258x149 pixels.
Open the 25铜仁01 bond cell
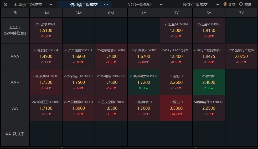point(176,108)
